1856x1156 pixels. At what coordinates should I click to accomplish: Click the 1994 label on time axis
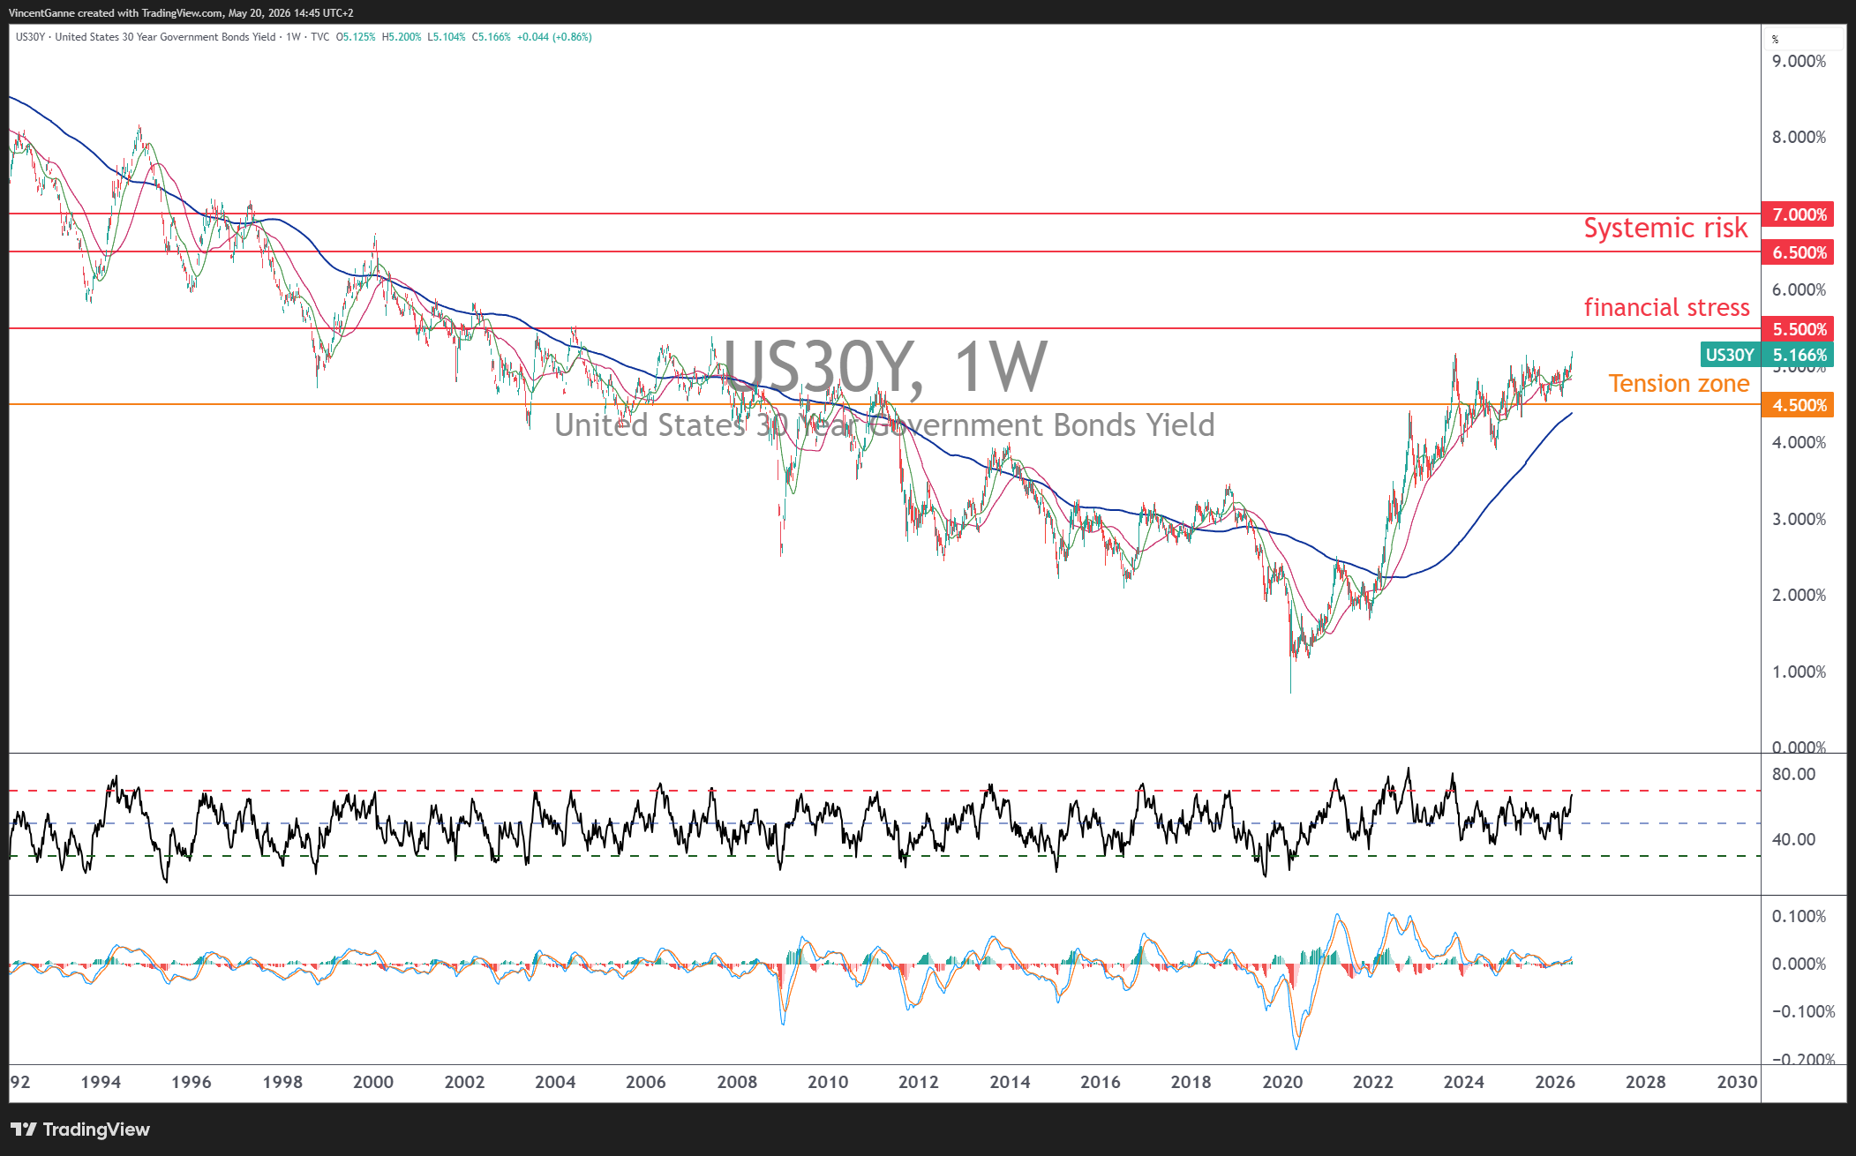click(x=101, y=1082)
